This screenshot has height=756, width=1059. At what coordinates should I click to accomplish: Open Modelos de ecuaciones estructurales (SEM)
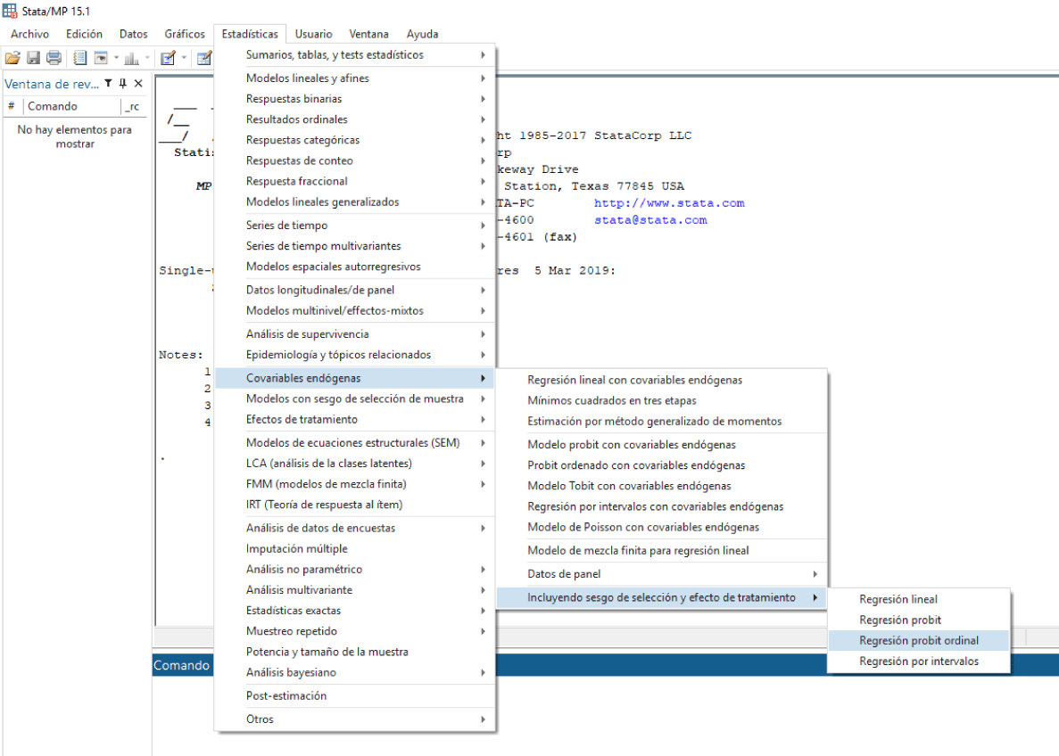pos(354,443)
